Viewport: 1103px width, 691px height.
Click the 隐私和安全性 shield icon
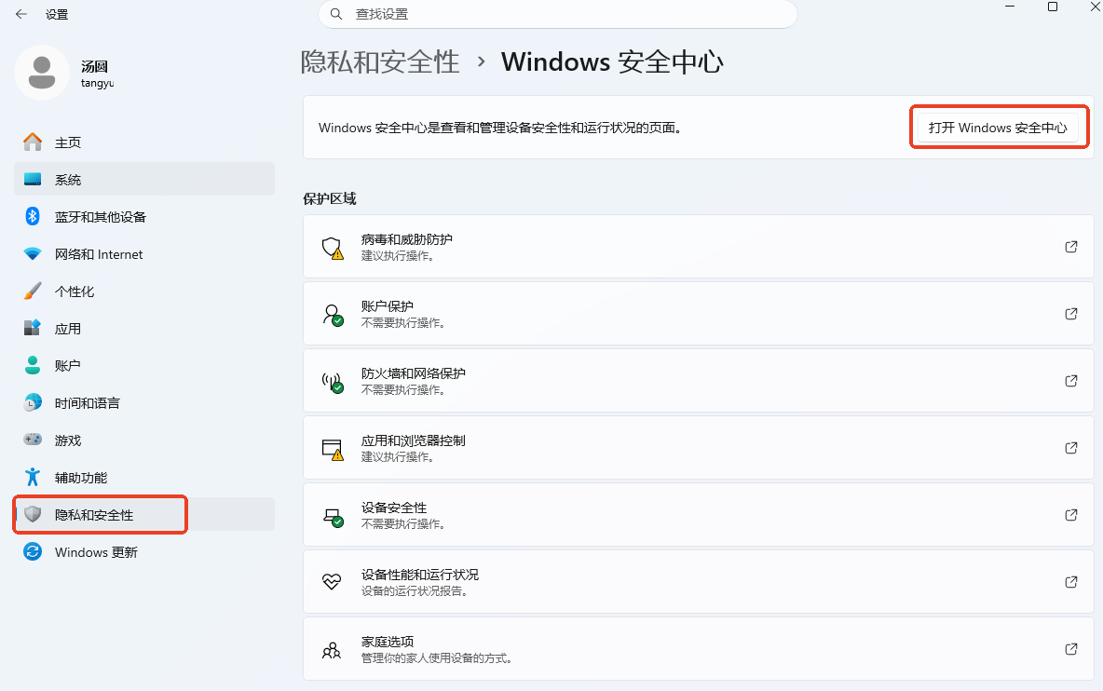click(33, 514)
